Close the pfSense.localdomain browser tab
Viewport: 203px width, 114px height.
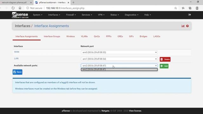click(x=69, y=3)
